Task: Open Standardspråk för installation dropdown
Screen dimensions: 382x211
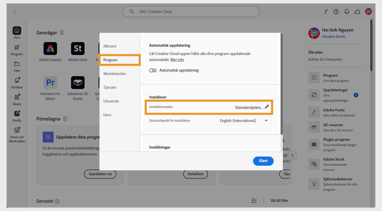Action: [244, 121]
